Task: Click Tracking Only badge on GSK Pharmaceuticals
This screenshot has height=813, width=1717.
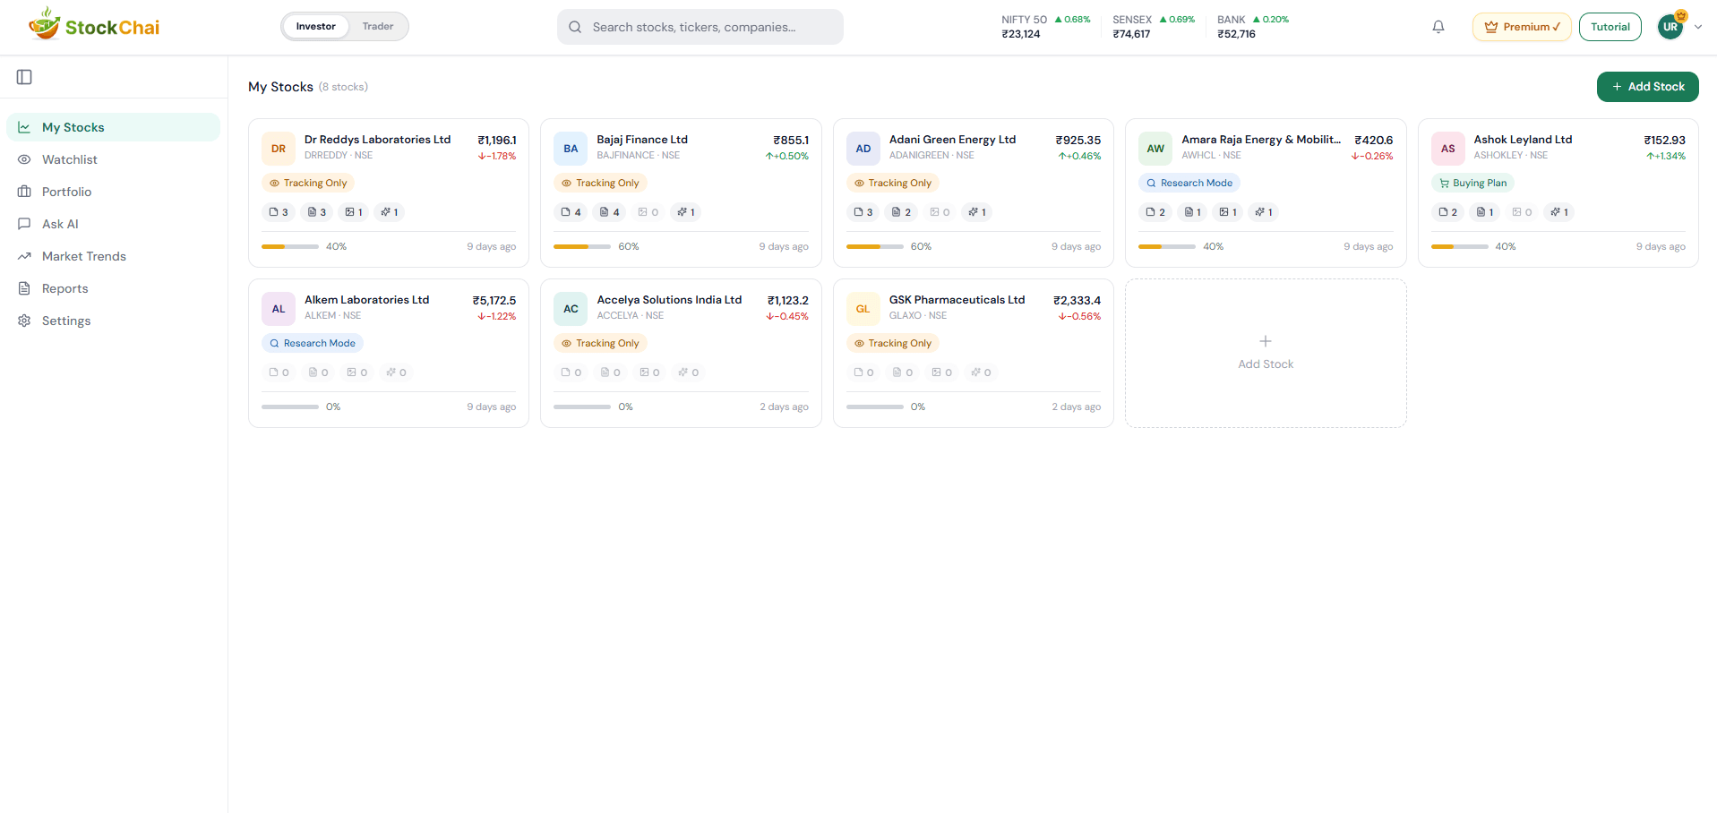Action: click(x=893, y=343)
